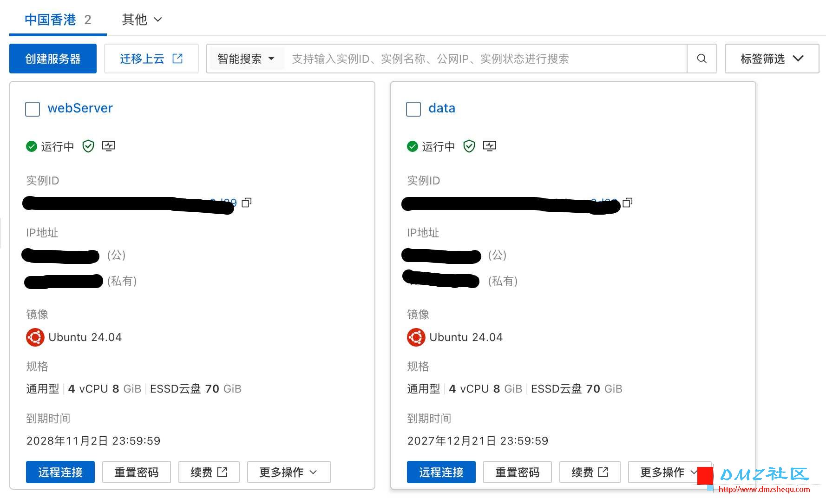The height and width of the screenshot is (499, 826).
Task: Click 远程连接 for webServer
Action: (x=60, y=472)
